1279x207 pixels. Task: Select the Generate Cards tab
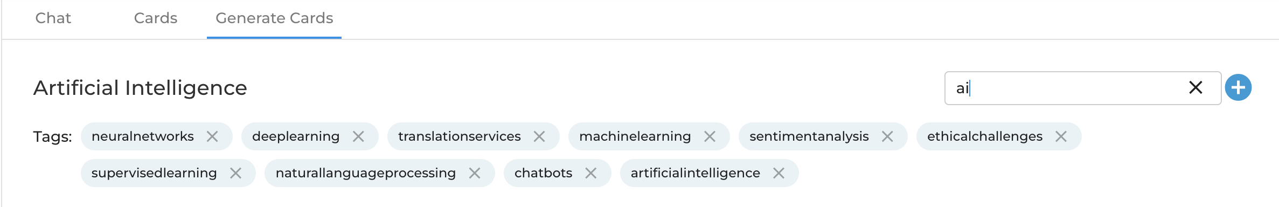point(274,18)
